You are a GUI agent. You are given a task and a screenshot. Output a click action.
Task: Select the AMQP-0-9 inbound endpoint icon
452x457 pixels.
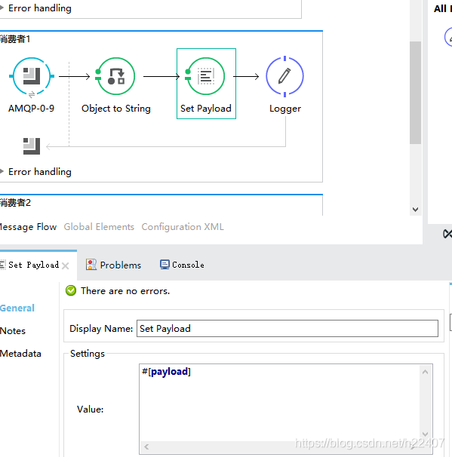pyautogui.click(x=32, y=76)
